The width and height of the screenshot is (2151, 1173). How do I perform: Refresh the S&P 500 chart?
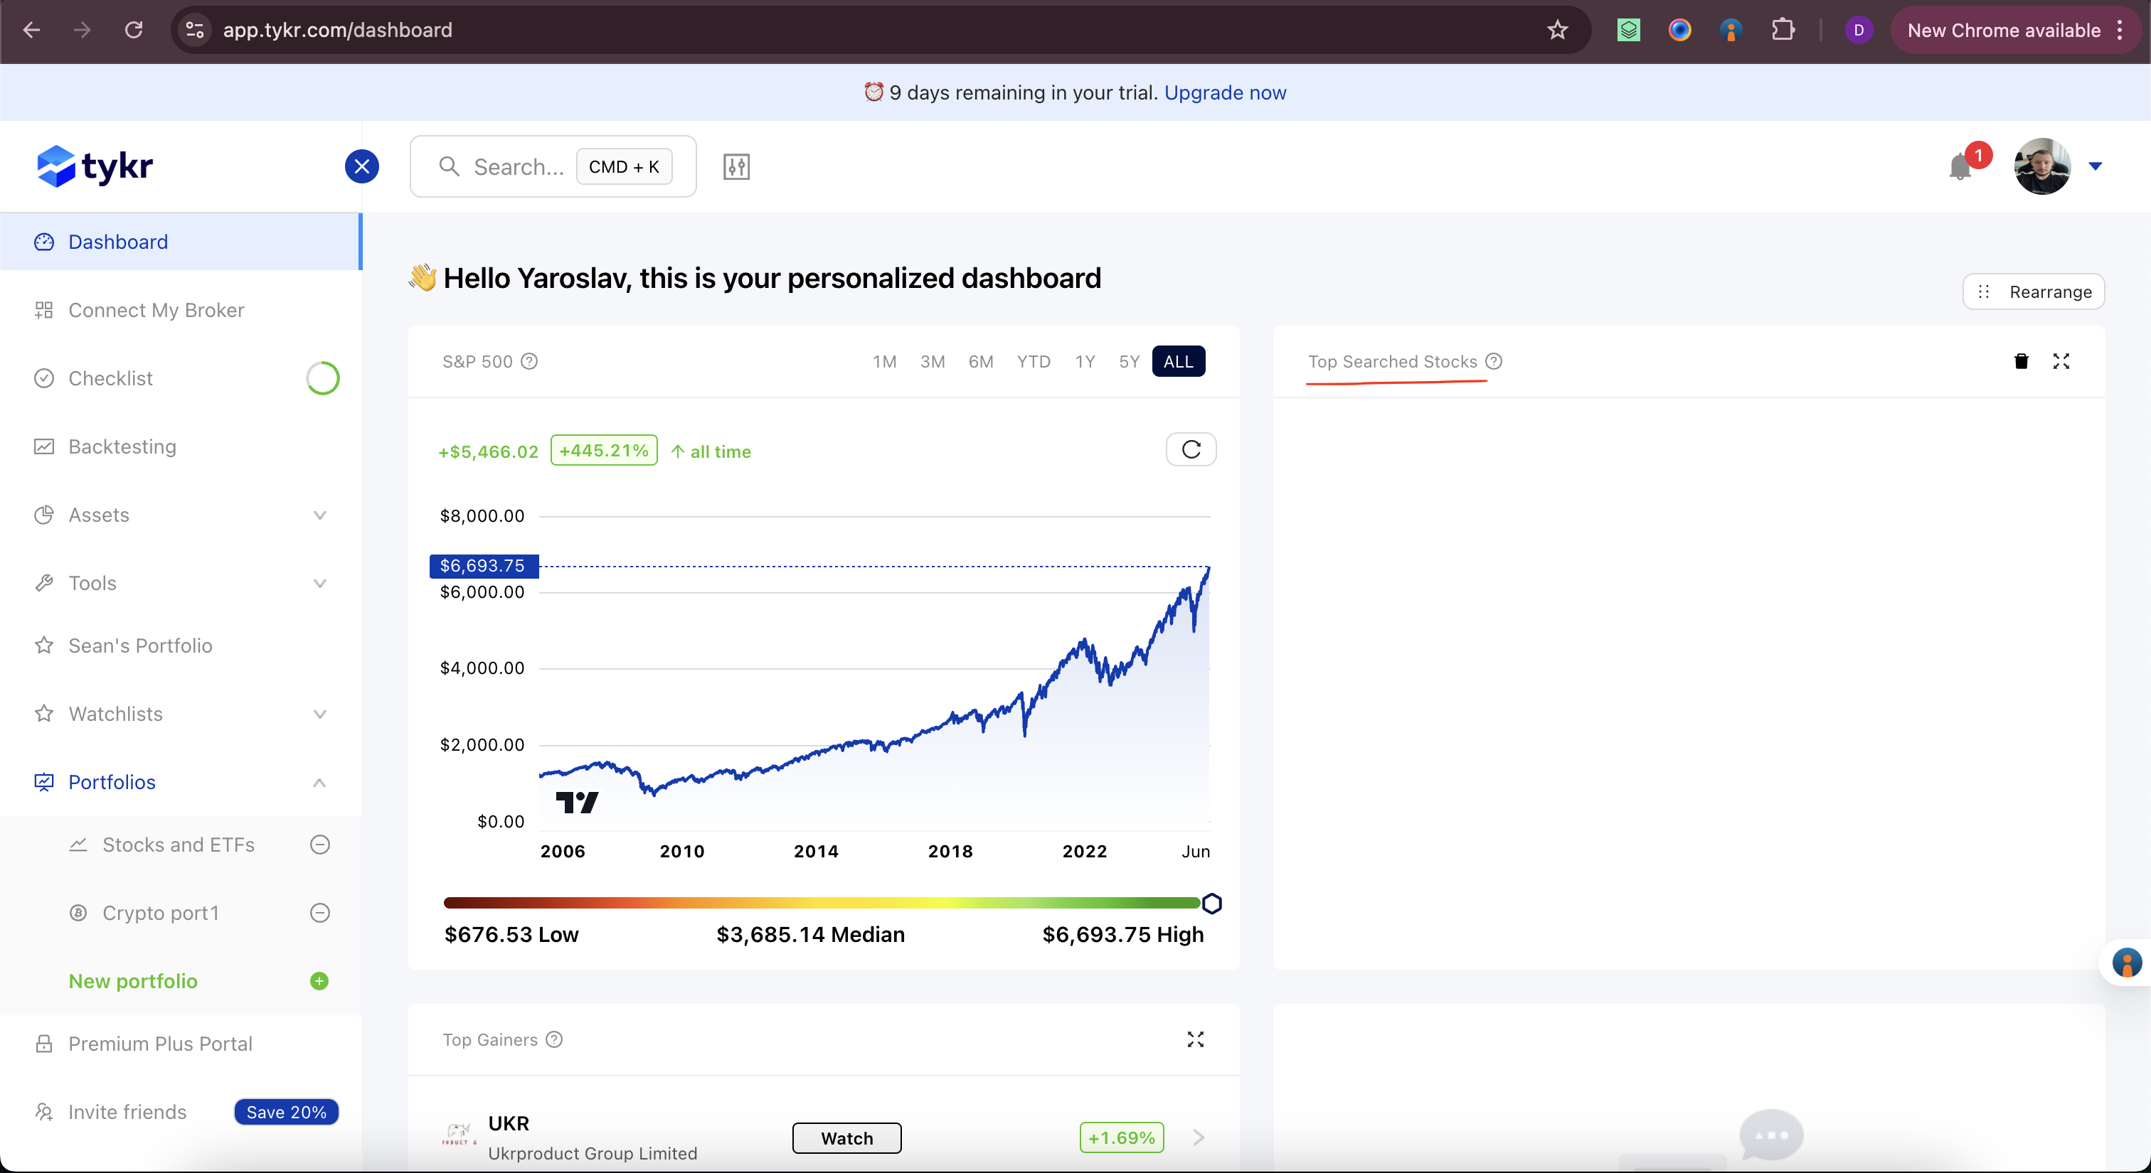pos(1191,450)
